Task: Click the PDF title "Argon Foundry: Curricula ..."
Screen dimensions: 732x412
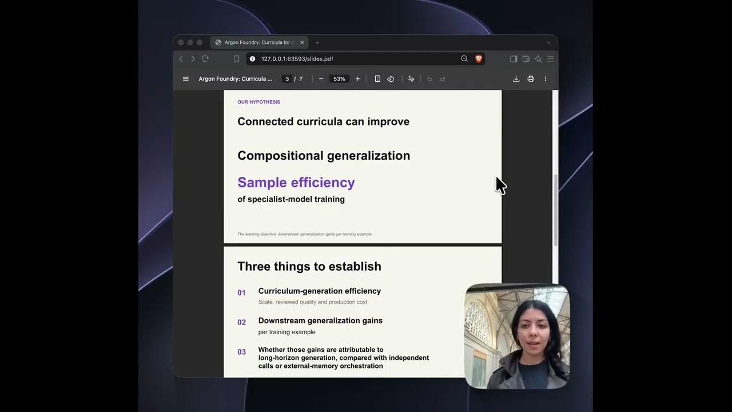Action: click(236, 79)
